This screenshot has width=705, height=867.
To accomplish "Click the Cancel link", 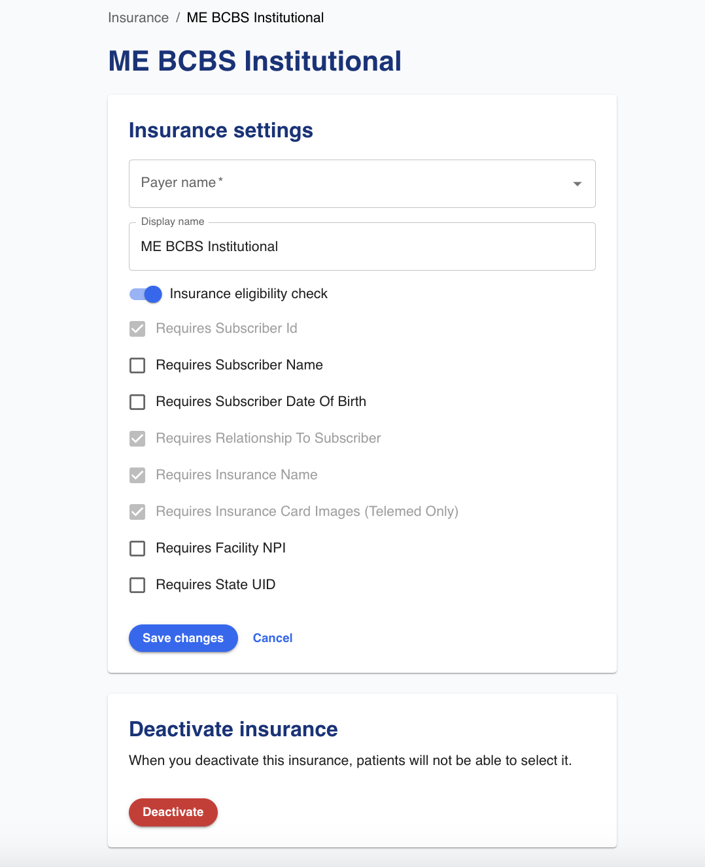I will point(273,638).
